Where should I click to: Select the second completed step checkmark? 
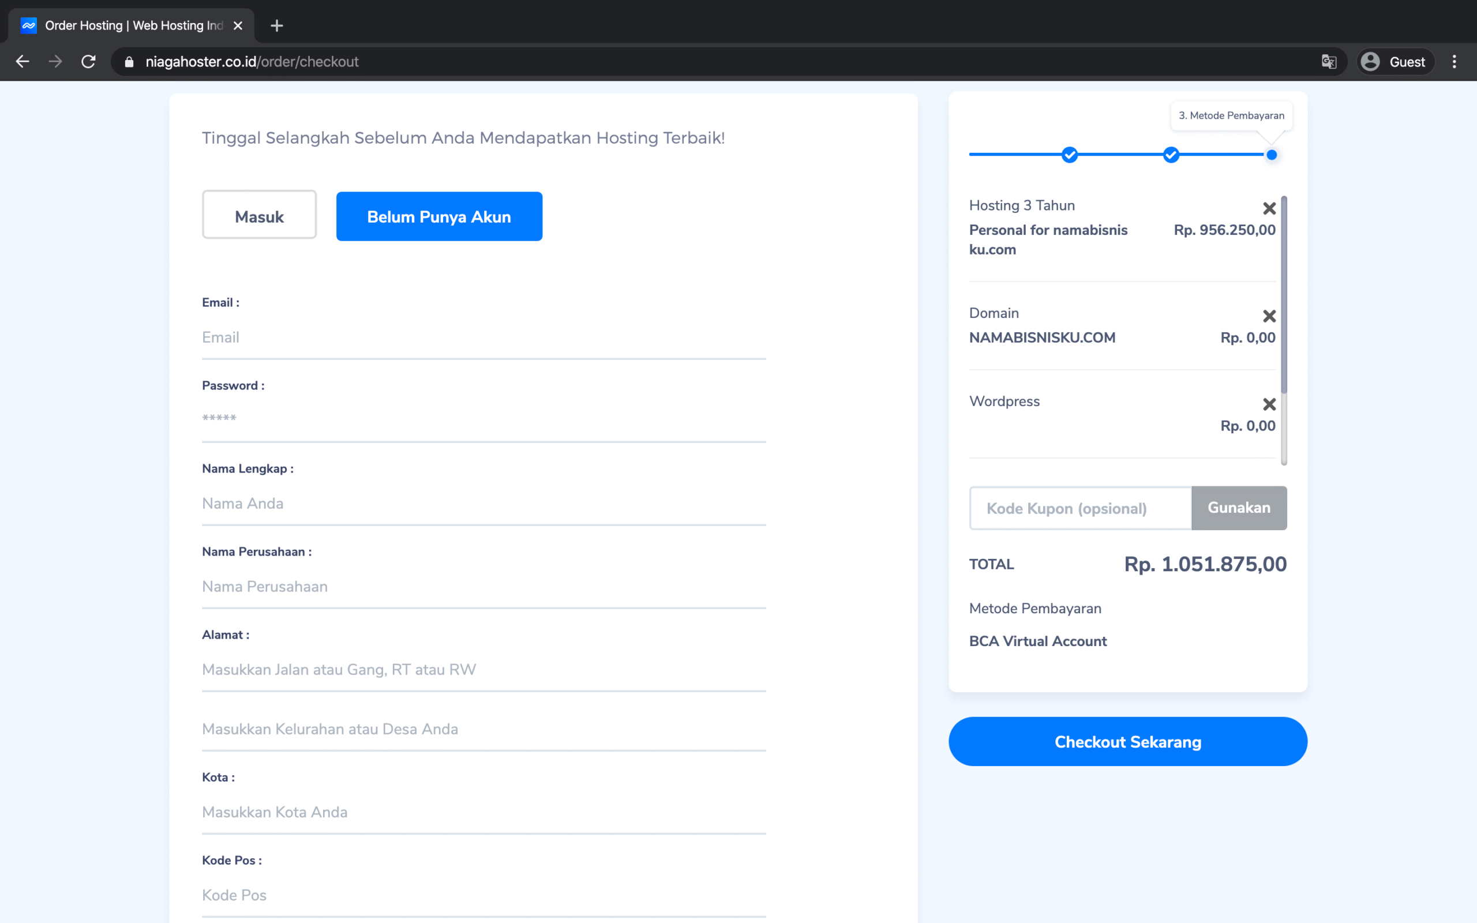tap(1171, 155)
